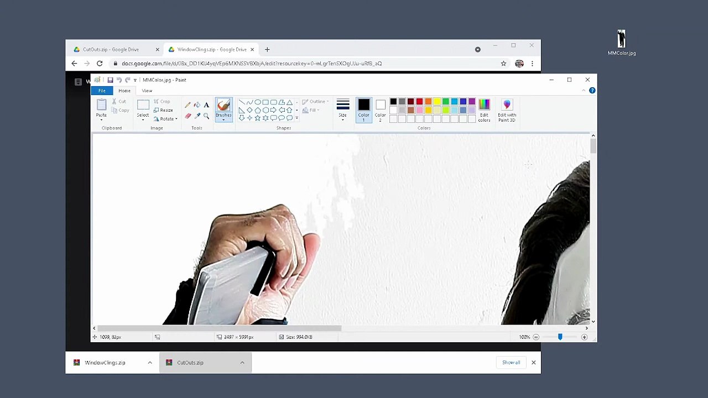
Task: Select the oval shape in Shapes gallery
Action: coord(258,102)
